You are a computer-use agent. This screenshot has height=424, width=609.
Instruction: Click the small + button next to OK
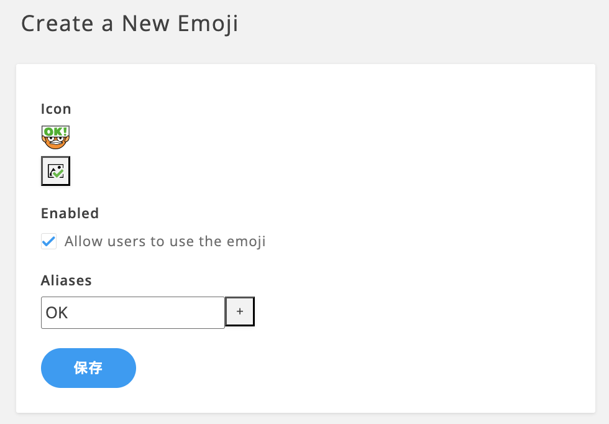coord(240,312)
